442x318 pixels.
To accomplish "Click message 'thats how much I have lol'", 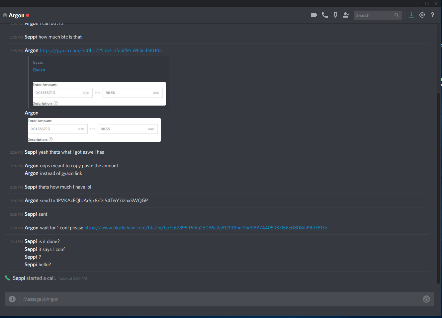I will [x=65, y=187].
